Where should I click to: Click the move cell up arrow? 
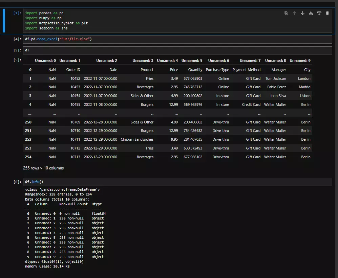point(294,13)
